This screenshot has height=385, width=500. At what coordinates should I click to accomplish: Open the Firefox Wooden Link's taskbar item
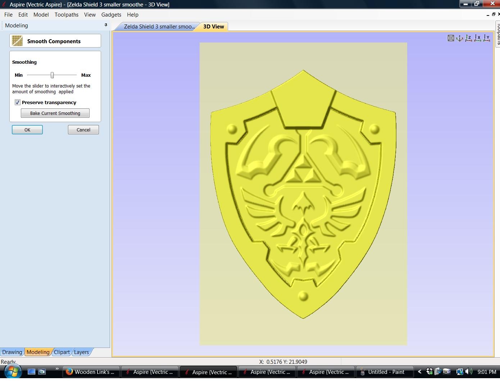(x=90, y=372)
